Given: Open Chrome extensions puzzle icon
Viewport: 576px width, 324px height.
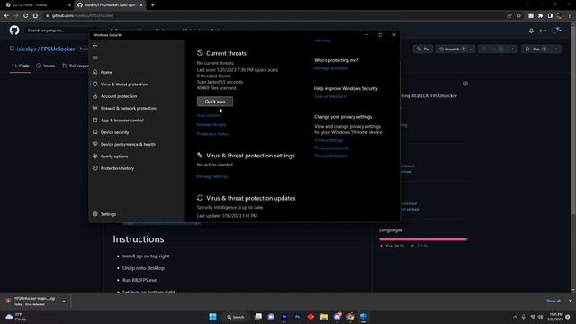Looking at the screenshot, I should point(540,16).
